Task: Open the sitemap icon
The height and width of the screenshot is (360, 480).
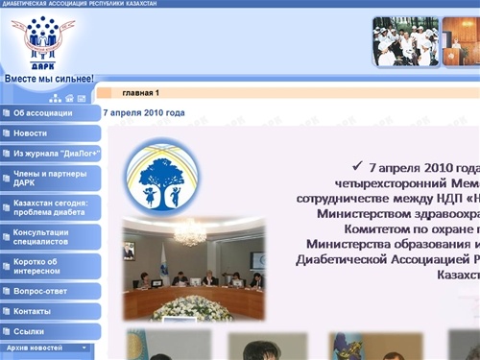Action: coord(55,98)
